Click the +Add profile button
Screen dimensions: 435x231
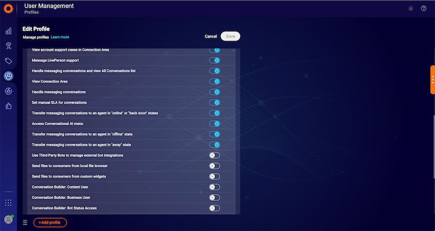[50, 222]
